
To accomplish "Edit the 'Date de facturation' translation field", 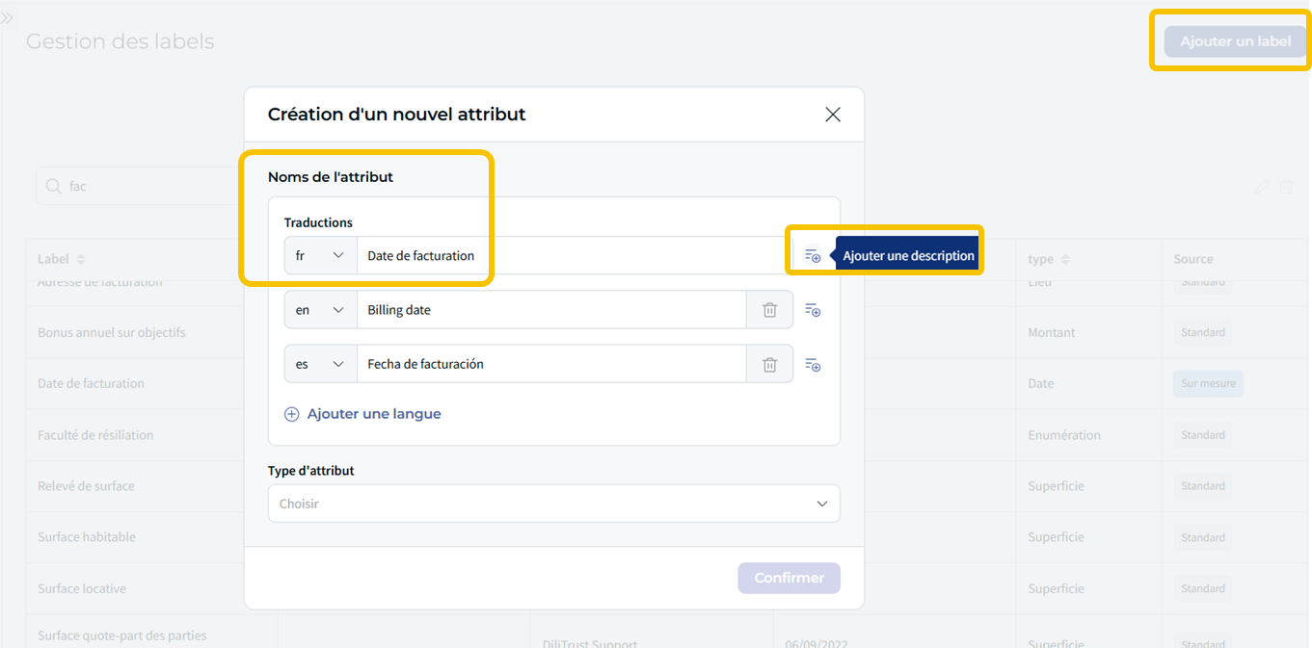I will tap(575, 256).
